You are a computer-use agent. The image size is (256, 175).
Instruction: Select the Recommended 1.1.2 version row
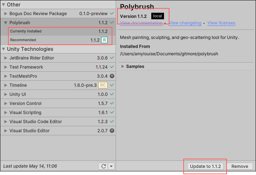click(x=58, y=40)
